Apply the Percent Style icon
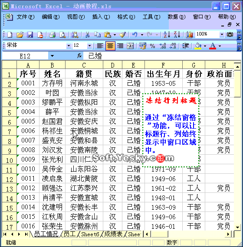The width and height of the screenshot is (243, 247). pos(152,46)
